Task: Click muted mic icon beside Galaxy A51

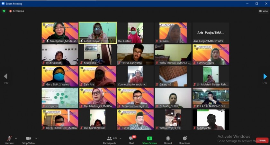Action: tap(157, 84)
